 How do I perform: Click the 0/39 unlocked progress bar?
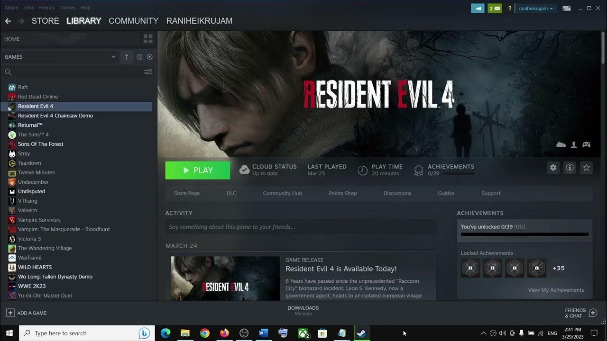pyautogui.click(x=524, y=234)
